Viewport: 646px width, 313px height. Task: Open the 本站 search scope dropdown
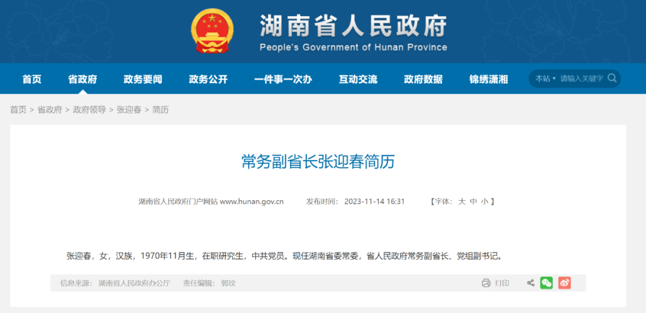(545, 79)
